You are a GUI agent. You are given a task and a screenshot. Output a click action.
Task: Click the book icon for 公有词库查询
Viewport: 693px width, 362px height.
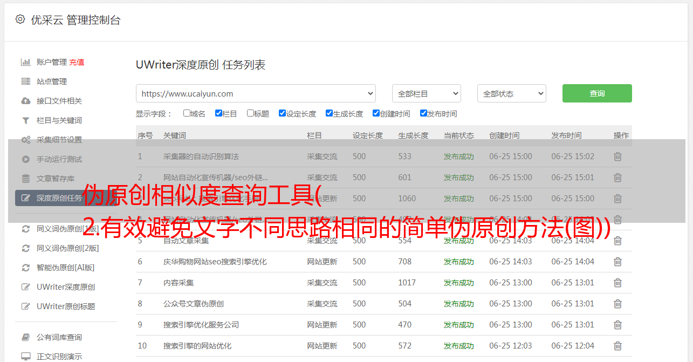25,337
